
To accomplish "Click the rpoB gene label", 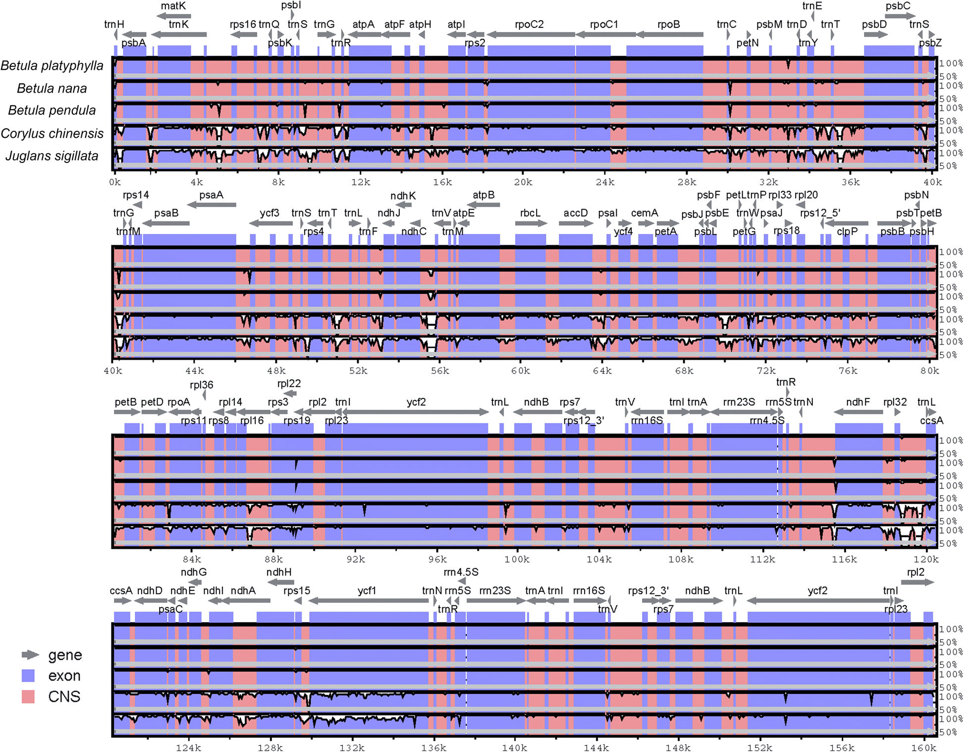I will (x=669, y=24).
